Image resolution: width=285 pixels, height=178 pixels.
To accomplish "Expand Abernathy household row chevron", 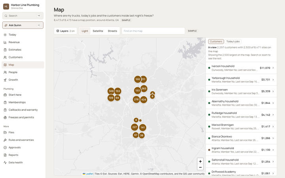I will click(273, 103).
